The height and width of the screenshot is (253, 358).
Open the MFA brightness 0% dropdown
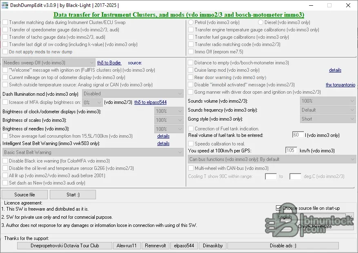click(92, 103)
